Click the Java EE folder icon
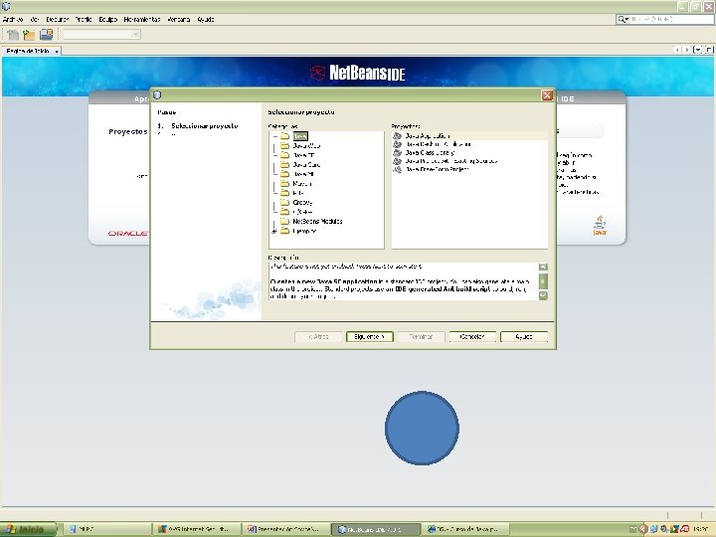The image size is (716, 537). [x=285, y=155]
